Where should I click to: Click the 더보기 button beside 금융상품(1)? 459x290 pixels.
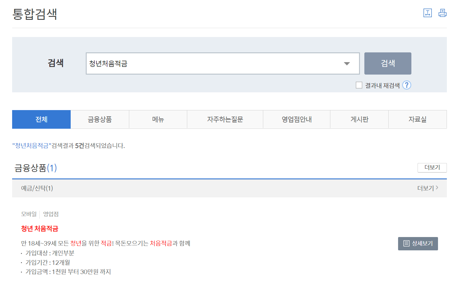tap(432, 168)
